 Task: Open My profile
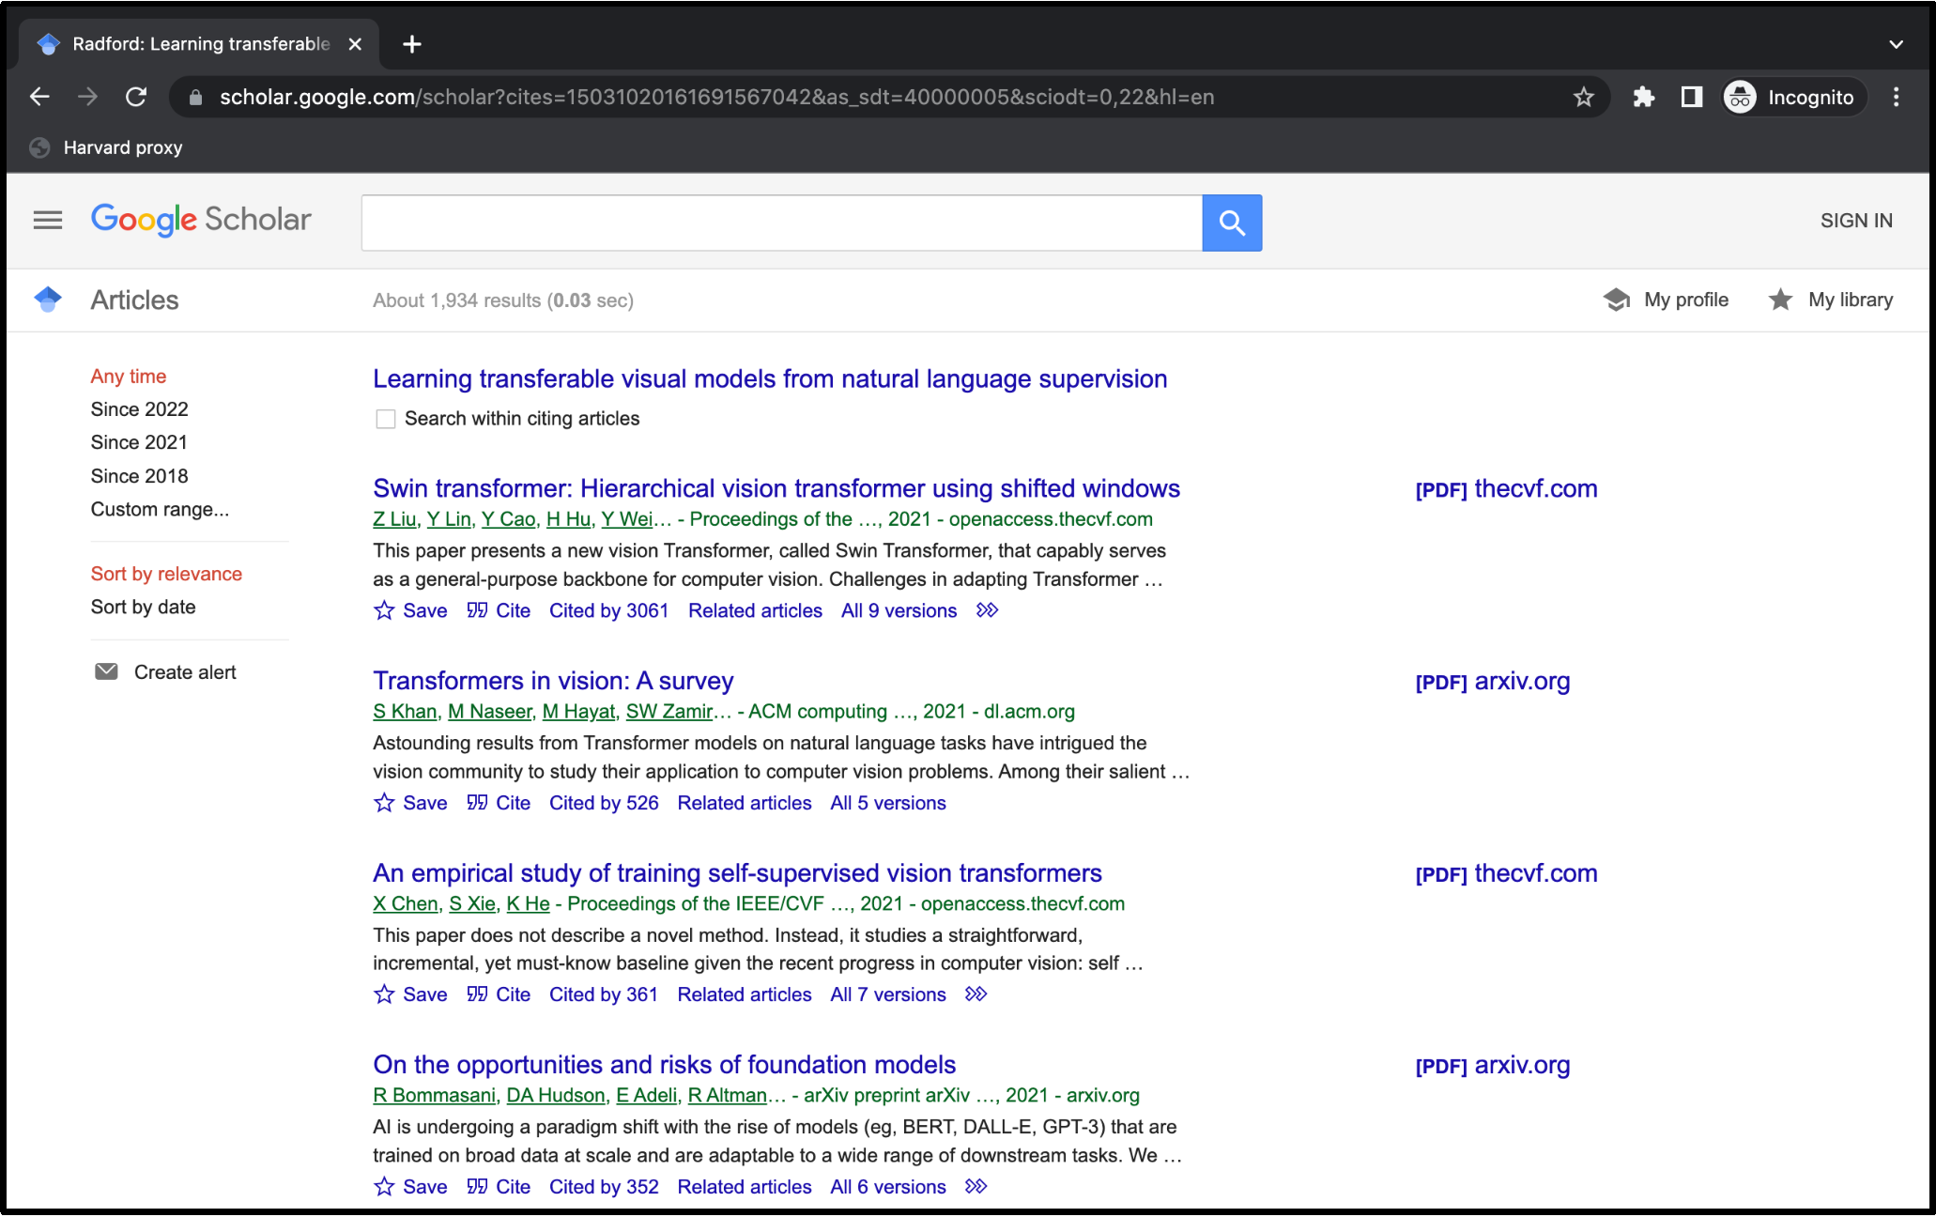click(1666, 300)
